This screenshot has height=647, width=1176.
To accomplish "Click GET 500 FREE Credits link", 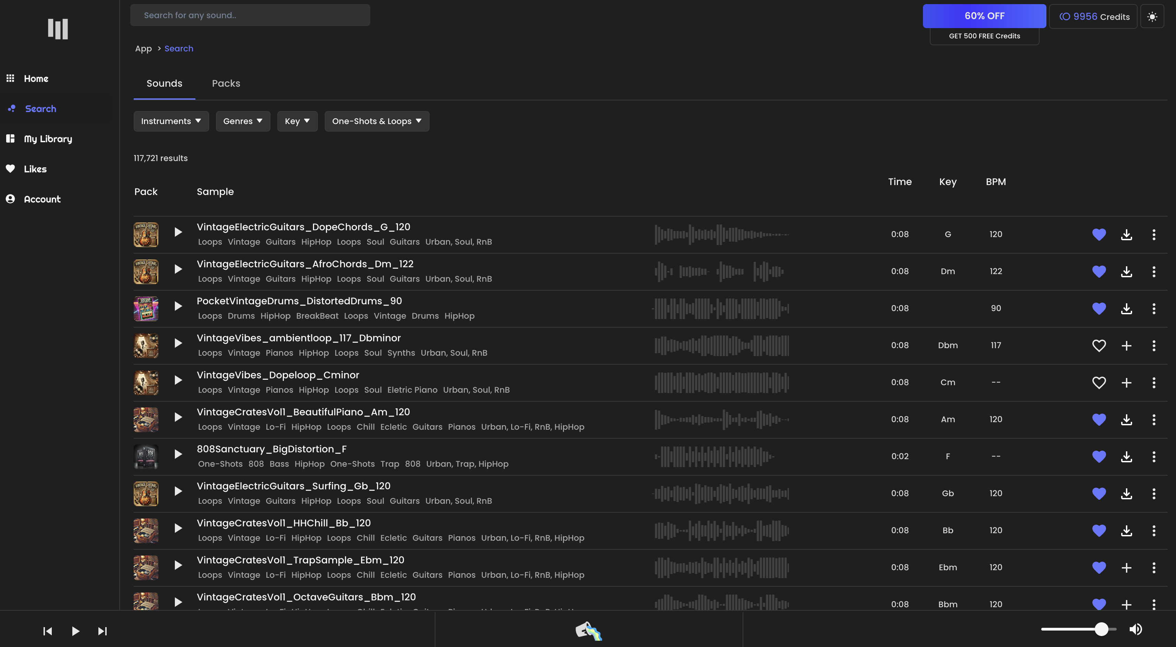I will [x=984, y=36].
